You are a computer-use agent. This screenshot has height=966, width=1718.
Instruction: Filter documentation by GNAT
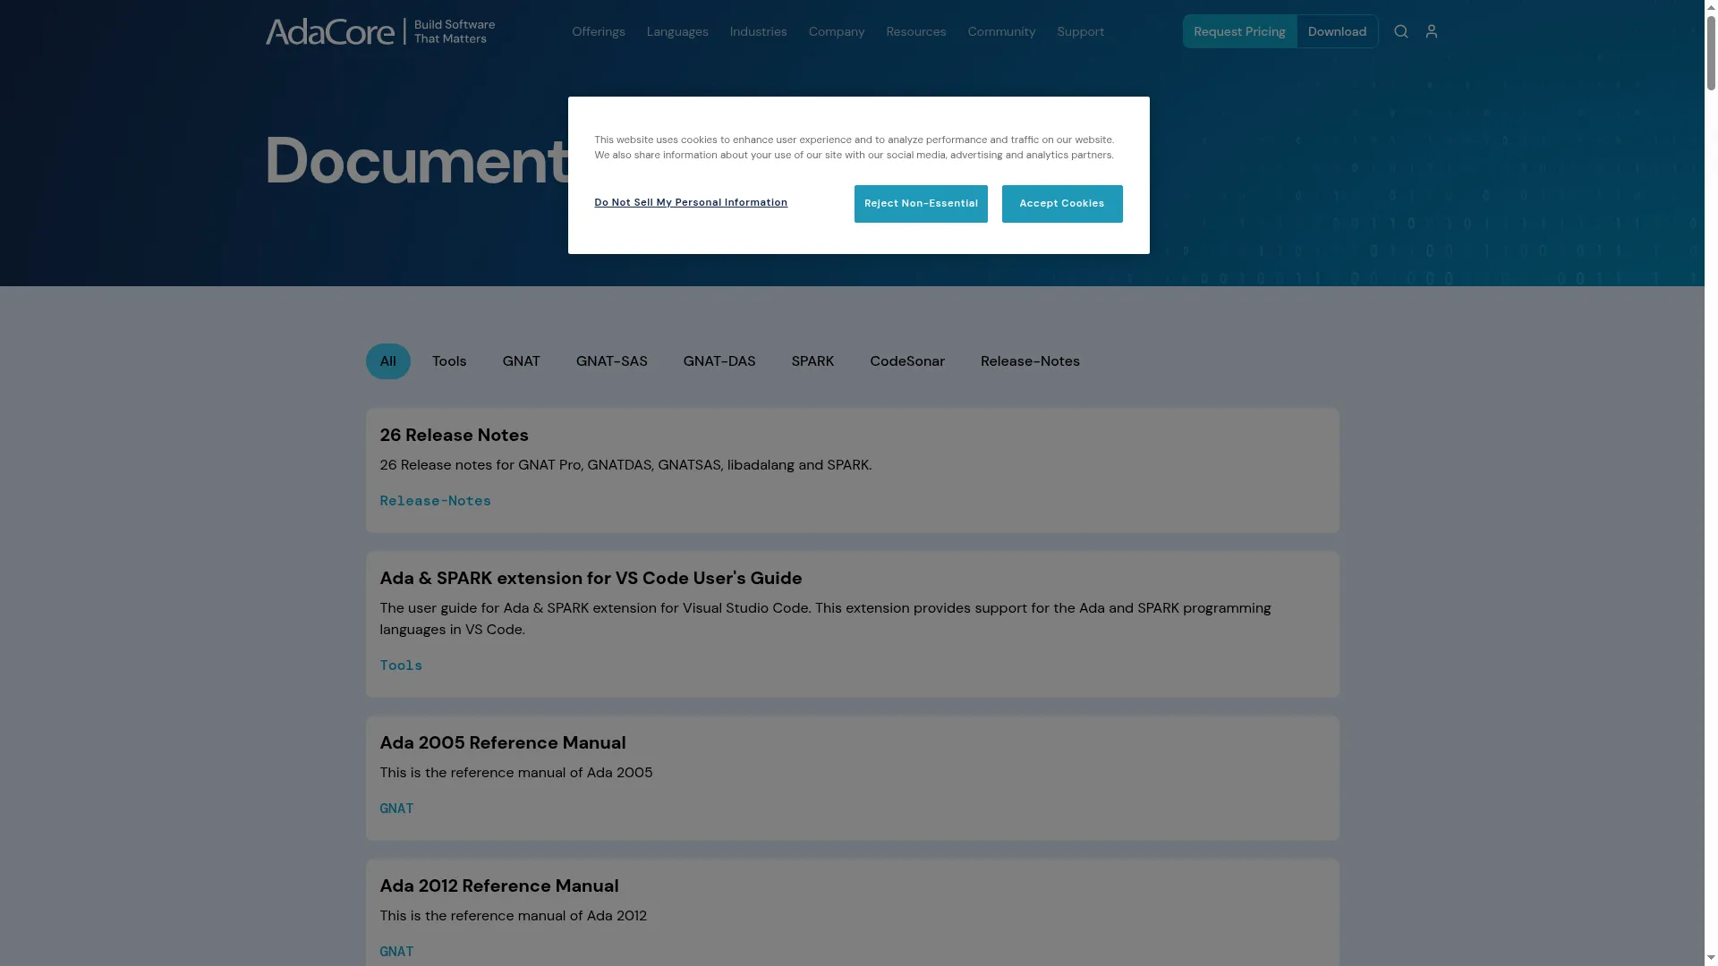pyautogui.click(x=521, y=361)
